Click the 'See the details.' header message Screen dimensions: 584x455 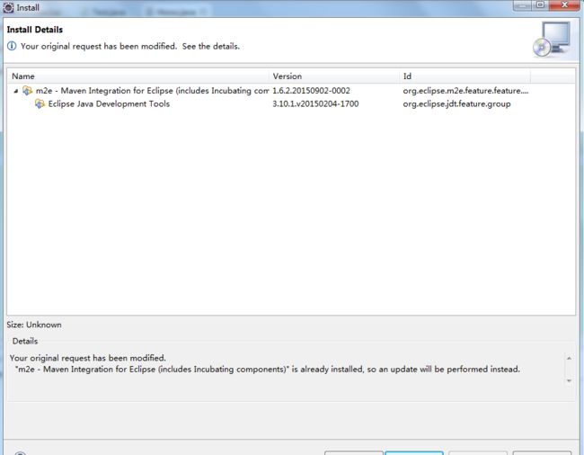pos(211,46)
